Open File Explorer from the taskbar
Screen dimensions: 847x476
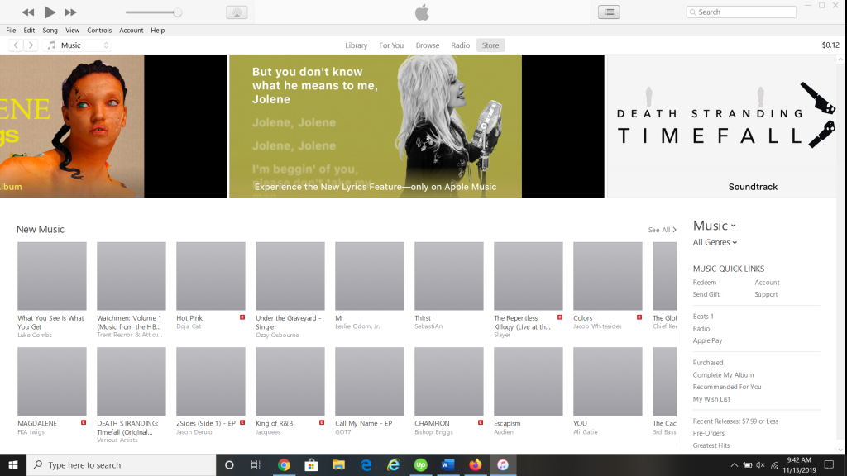pos(338,464)
